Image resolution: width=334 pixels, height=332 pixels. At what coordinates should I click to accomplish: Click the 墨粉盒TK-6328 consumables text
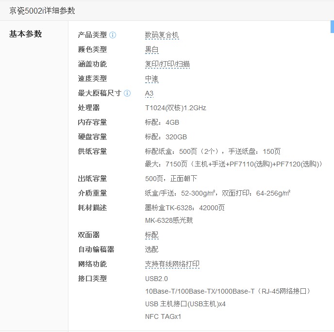pos(184,208)
